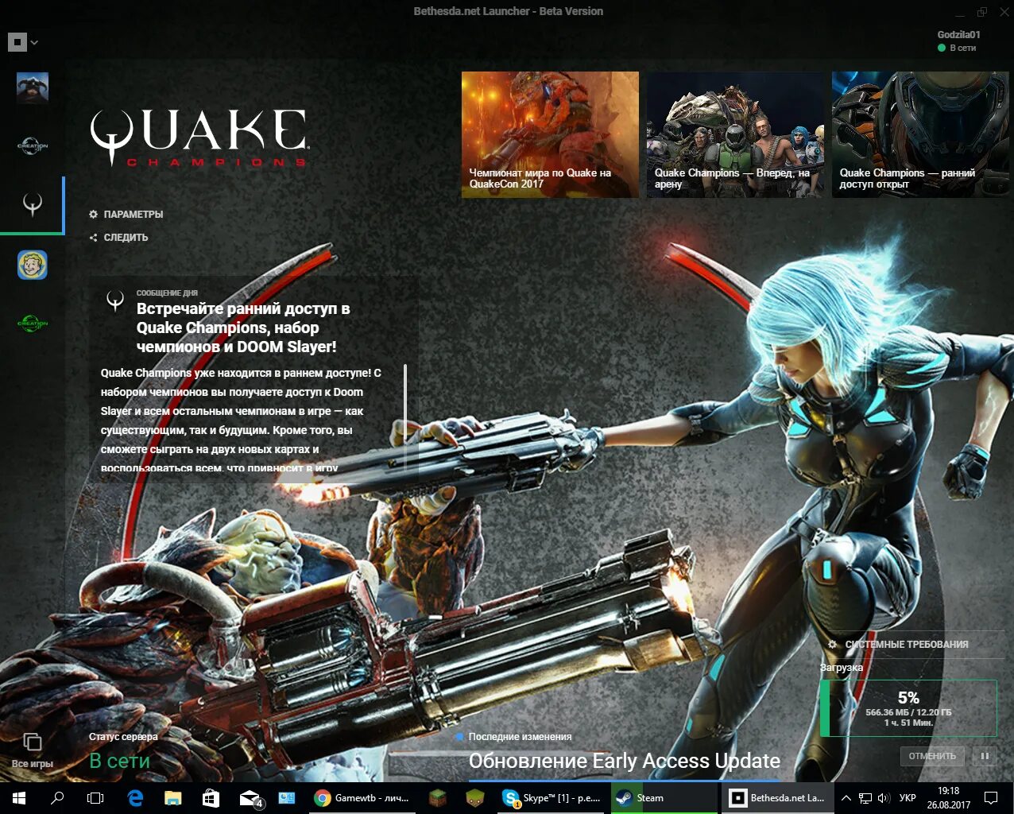Pause the download
The image size is (1014, 814).
click(985, 756)
